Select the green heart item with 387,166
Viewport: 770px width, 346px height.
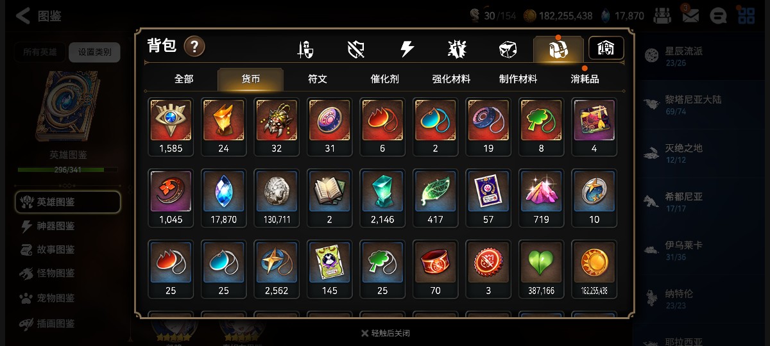point(541,269)
